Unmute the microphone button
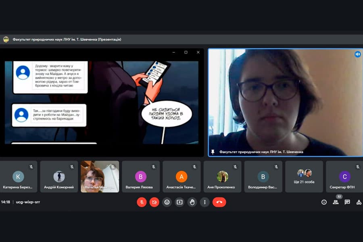Viewport: 363px width, 242px height. coord(142,202)
